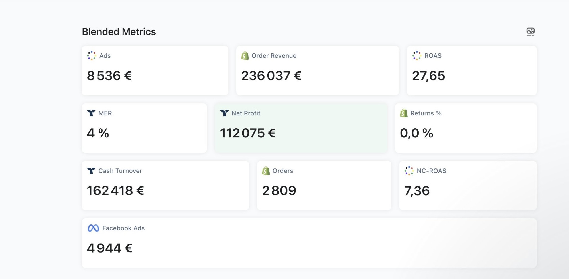The image size is (569, 279).
Task: Click the Orders count 2 809
Action: click(279, 191)
